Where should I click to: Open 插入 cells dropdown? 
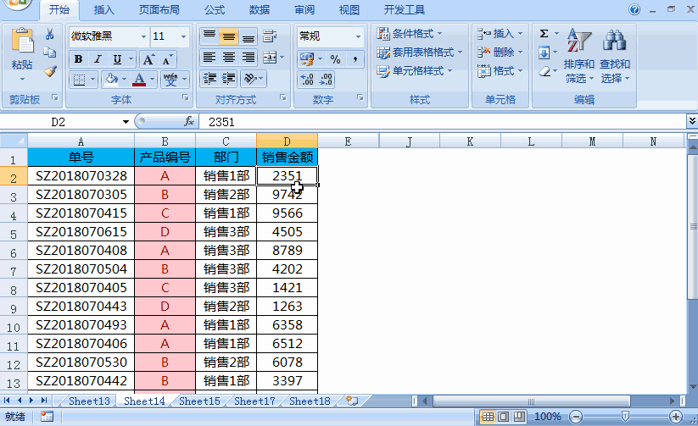(500, 33)
